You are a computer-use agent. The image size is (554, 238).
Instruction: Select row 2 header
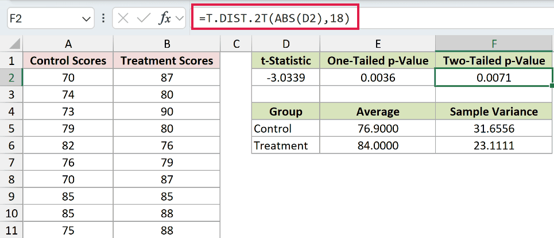pos(11,78)
